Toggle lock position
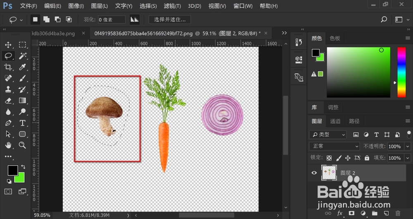Image resolution: width=413 pixels, height=219 pixels. 348,158
